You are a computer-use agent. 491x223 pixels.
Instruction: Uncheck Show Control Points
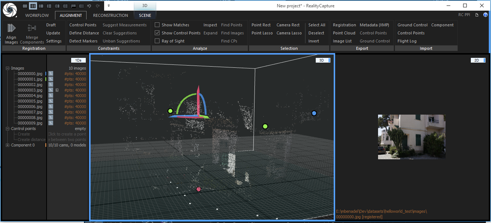click(157, 33)
